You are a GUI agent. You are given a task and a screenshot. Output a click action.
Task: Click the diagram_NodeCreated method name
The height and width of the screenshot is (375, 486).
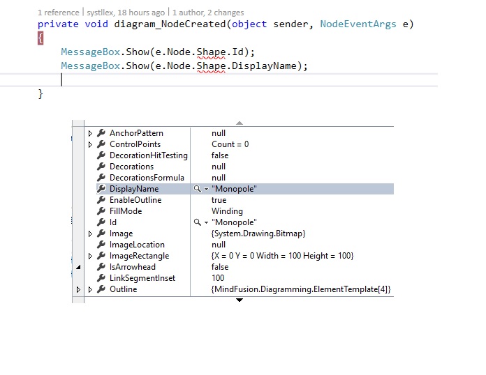(170, 24)
